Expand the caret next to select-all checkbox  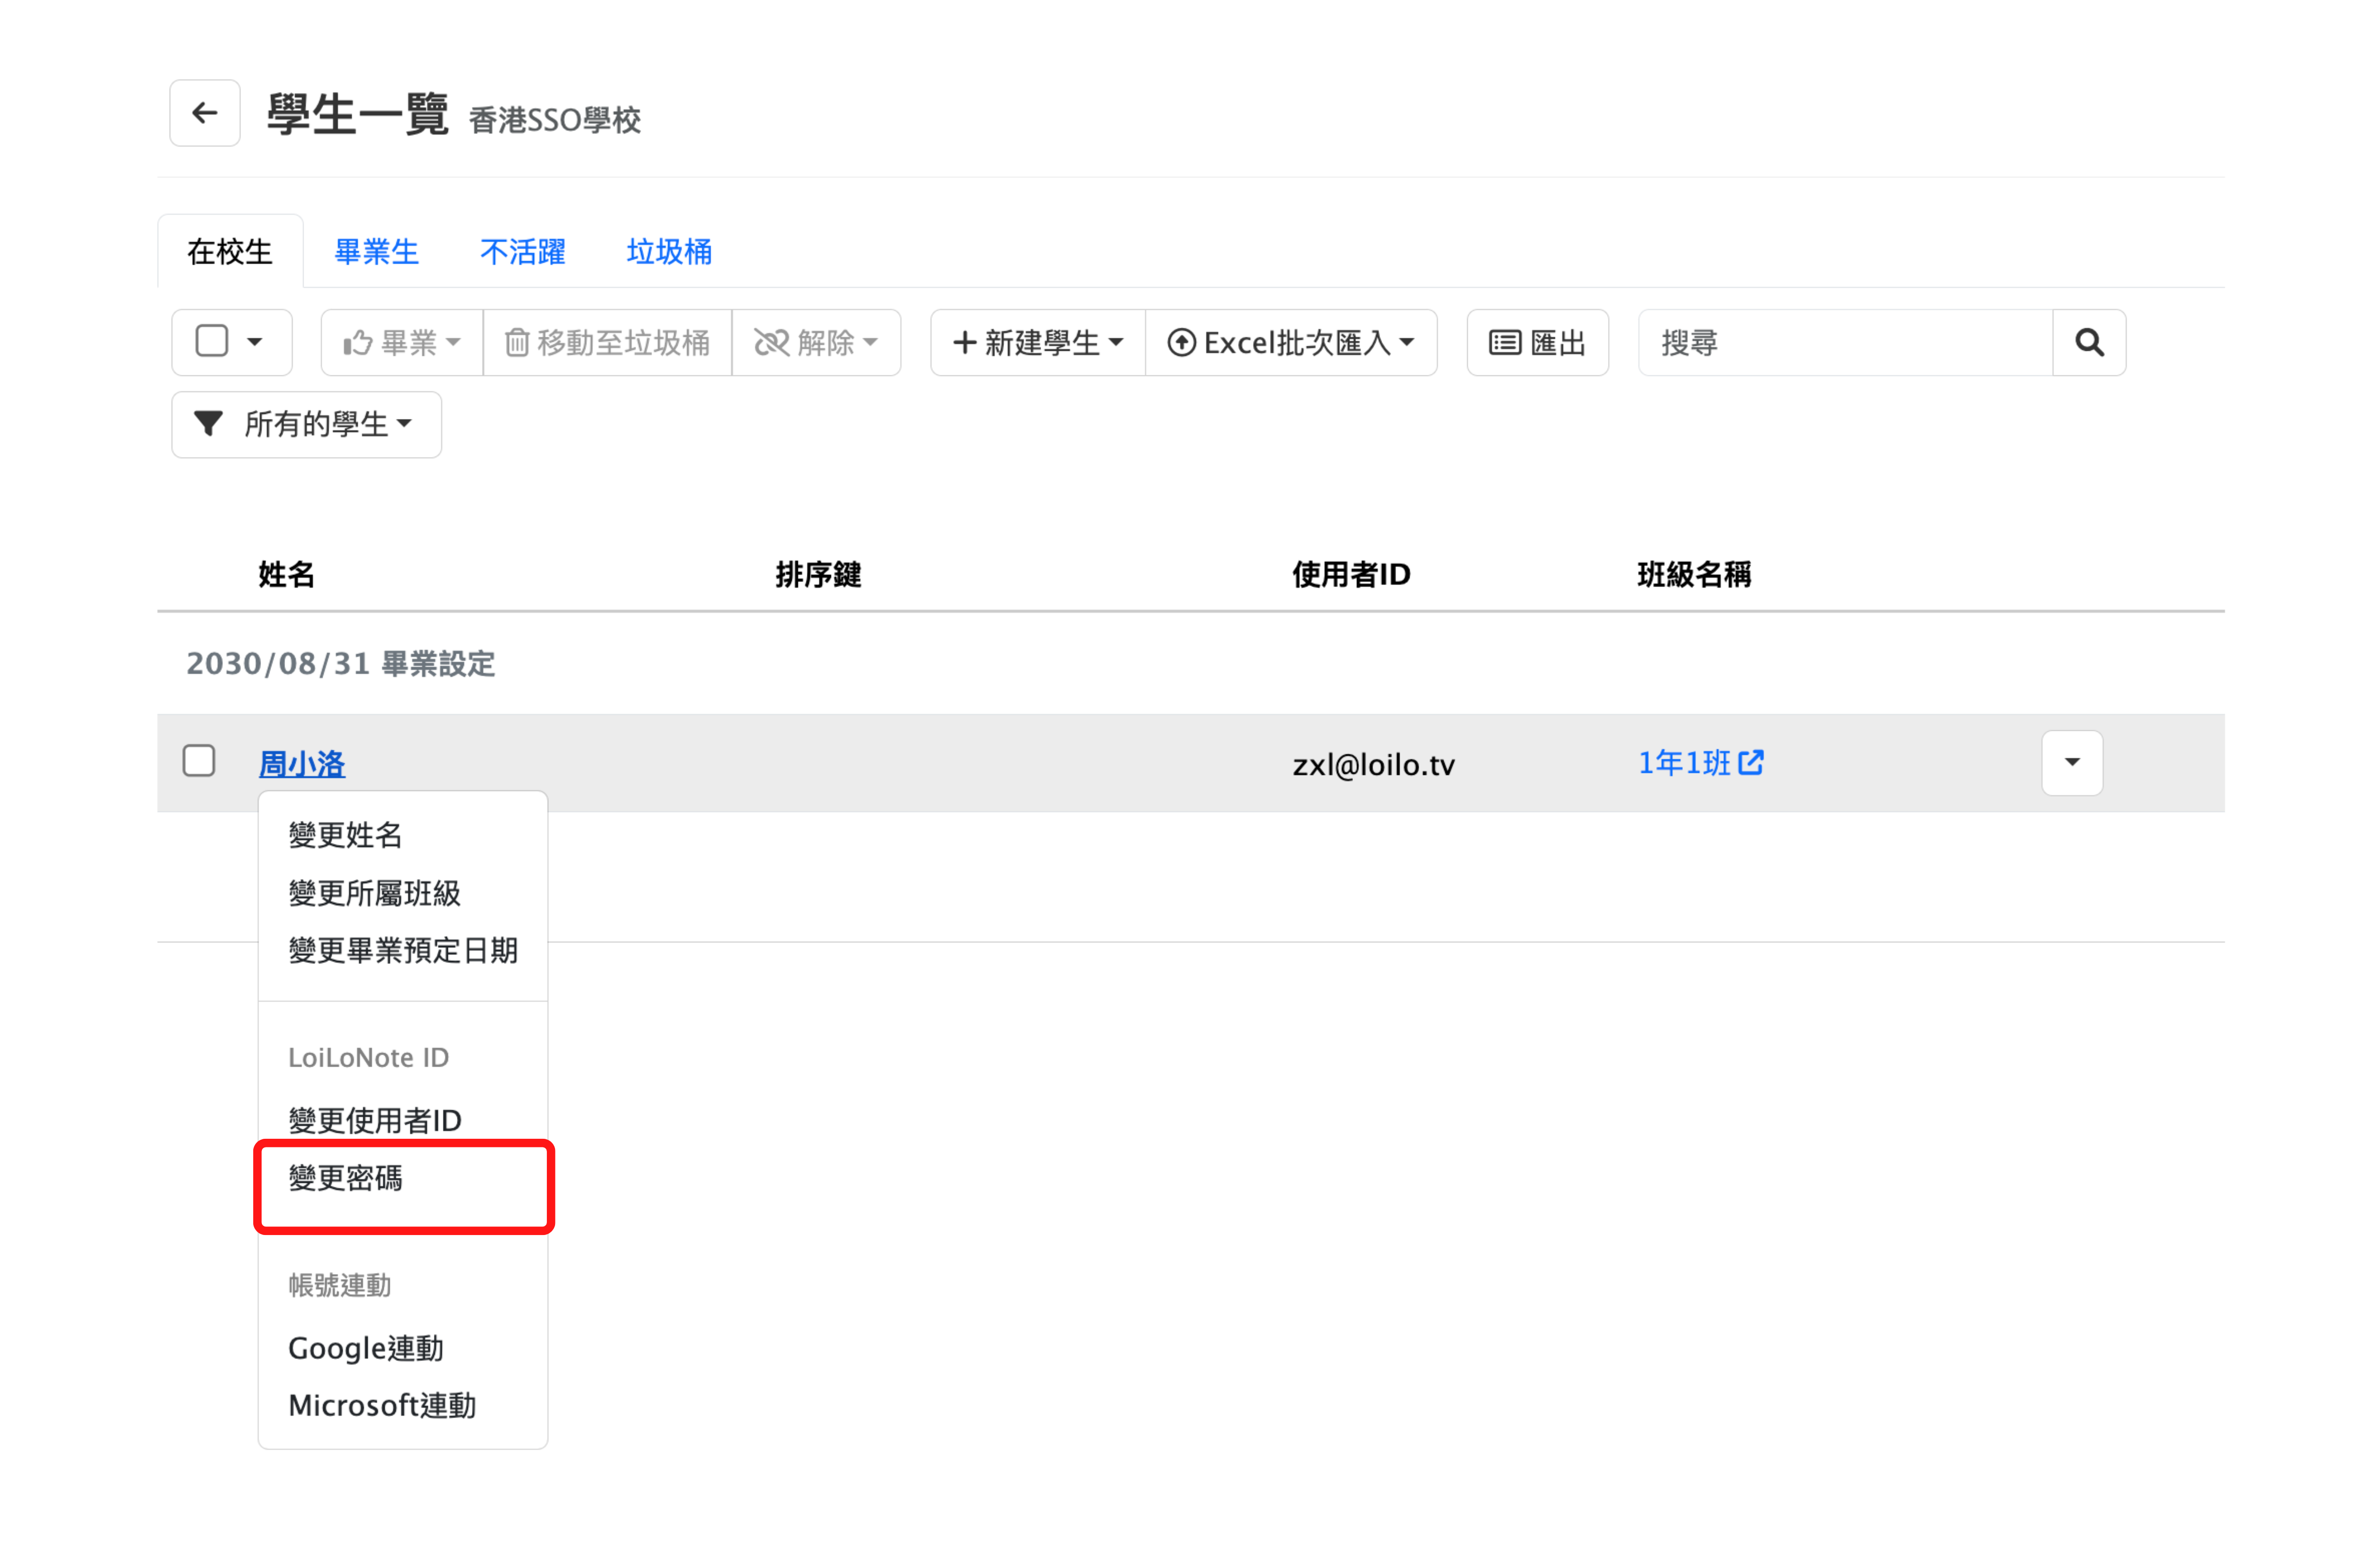point(255,342)
